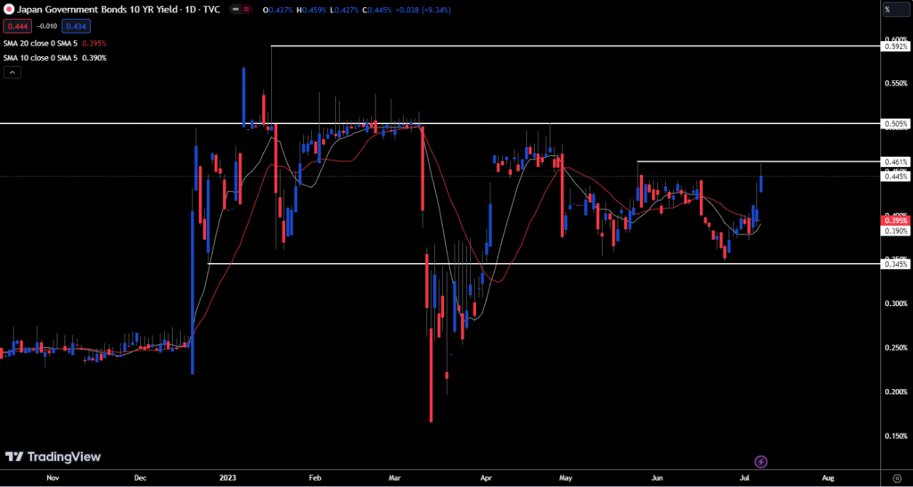The width and height of the screenshot is (913, 487).
Task: Click the TradingView logo
Action: click(53, 457)
